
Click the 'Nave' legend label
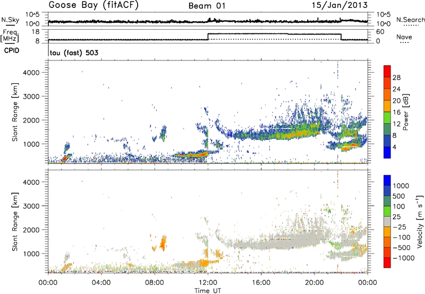coord(404,37)
